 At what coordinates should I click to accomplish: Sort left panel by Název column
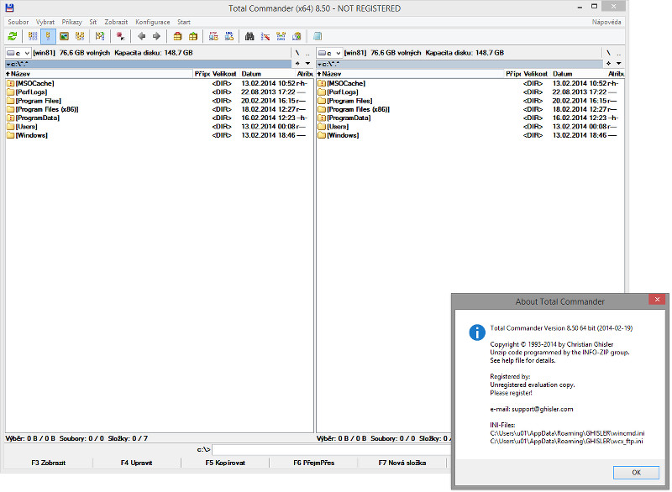(98, 74)
